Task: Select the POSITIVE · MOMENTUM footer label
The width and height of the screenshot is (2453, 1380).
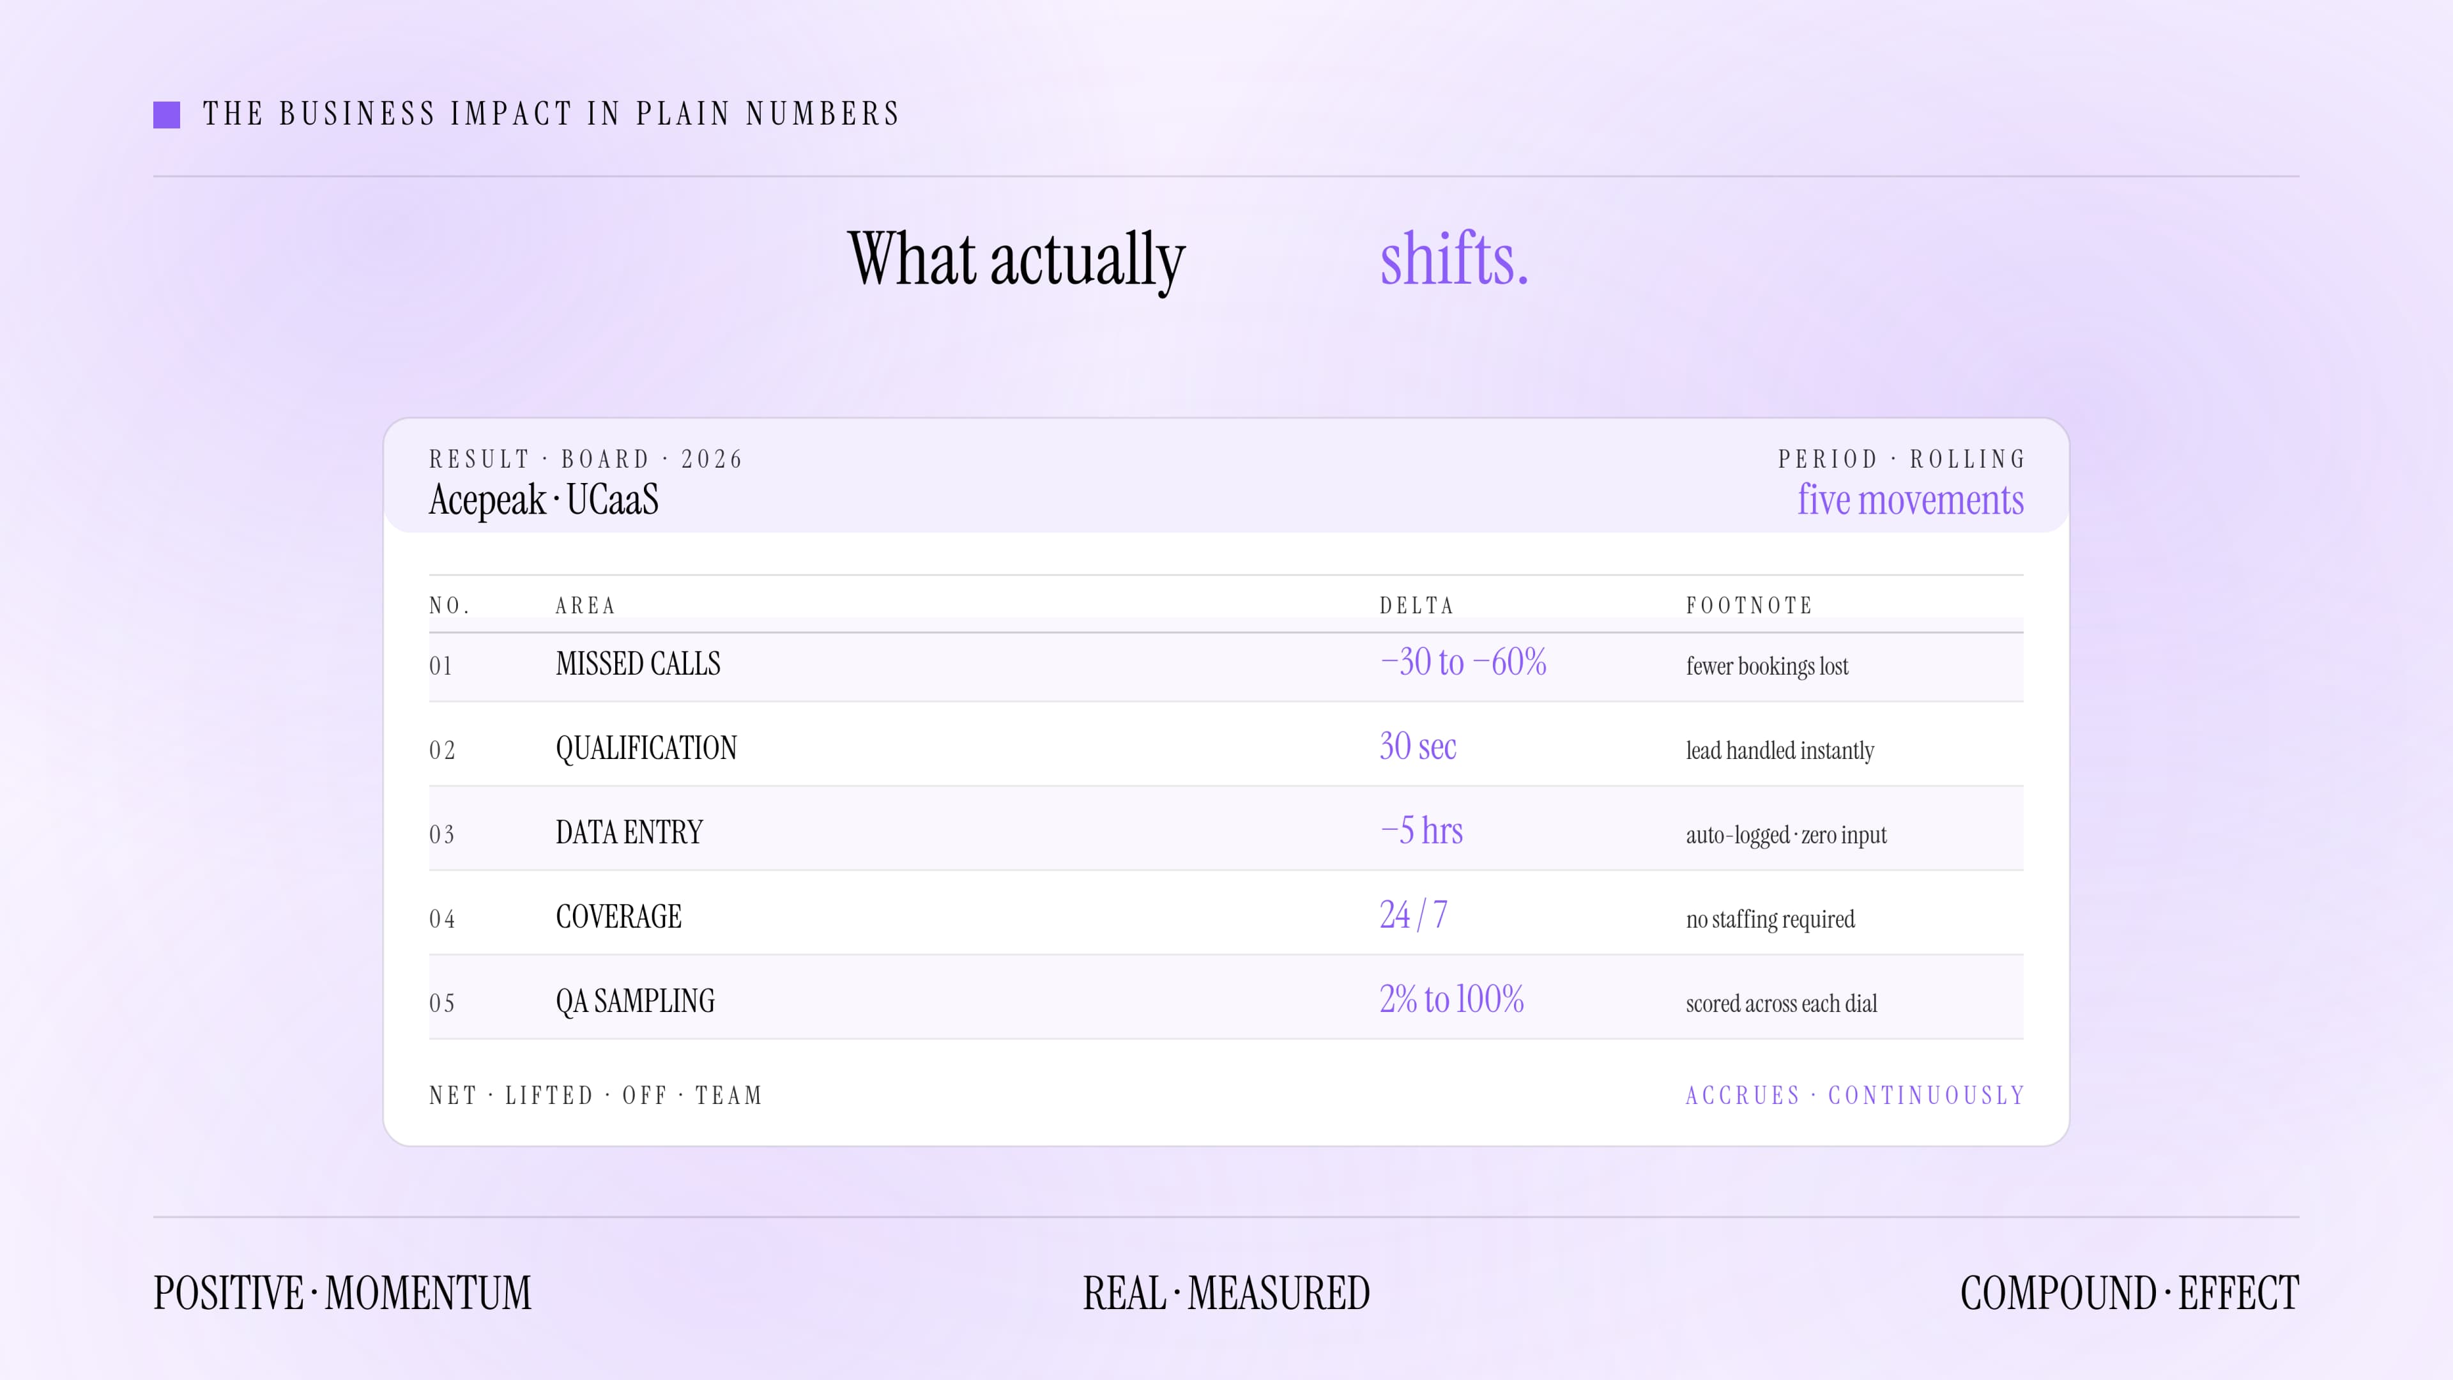Action: click(x=343, y=1293)
